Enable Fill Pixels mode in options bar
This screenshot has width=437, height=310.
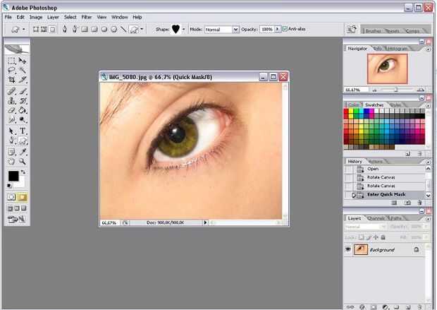pyautogui.click(x=52, y=29)
